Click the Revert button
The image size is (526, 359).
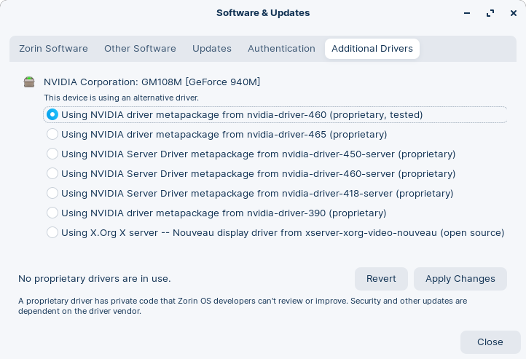click(x=381, y=279)
